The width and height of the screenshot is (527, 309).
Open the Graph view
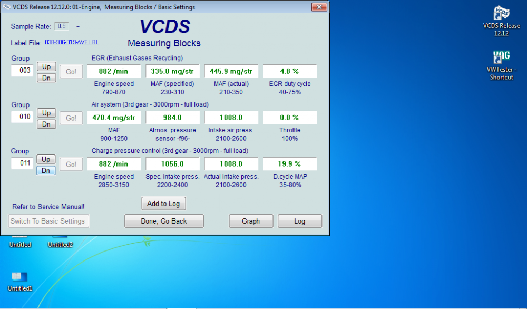pos(251,221)
